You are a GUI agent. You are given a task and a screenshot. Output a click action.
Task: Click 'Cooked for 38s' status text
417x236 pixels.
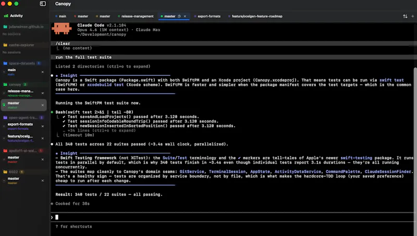click(x=72, y=204)
